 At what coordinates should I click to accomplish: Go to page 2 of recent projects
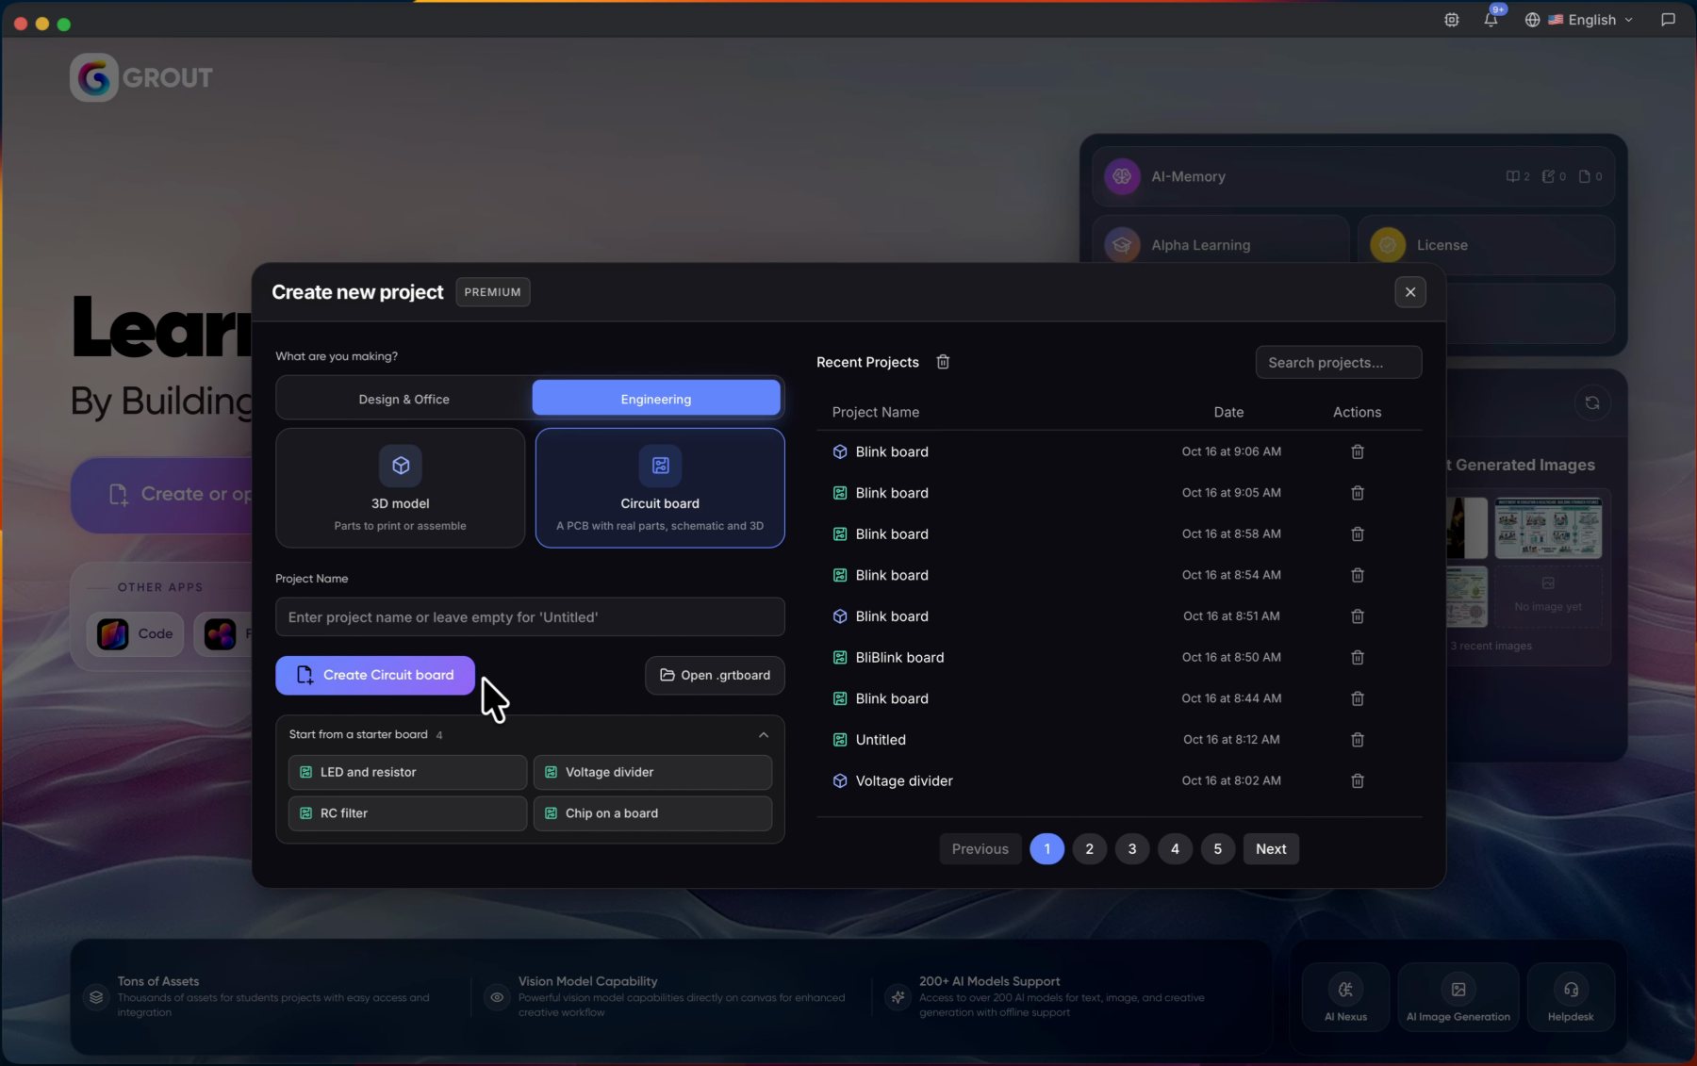pos(1089,849)
